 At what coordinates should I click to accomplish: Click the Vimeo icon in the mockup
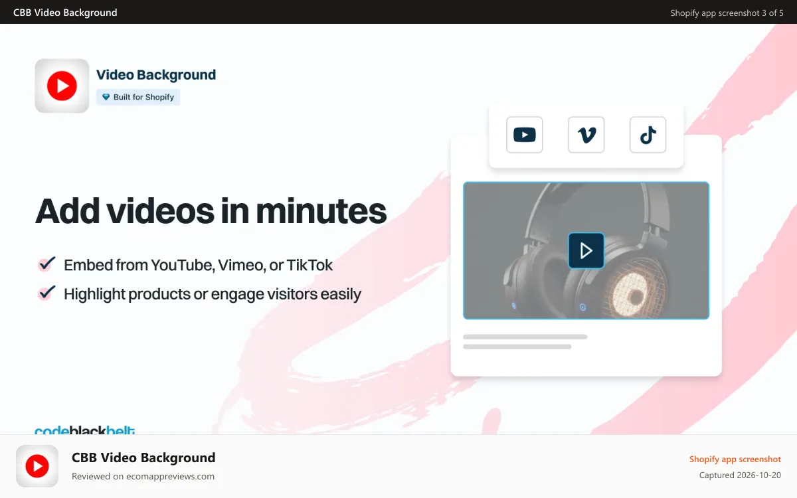coord(586,135)
